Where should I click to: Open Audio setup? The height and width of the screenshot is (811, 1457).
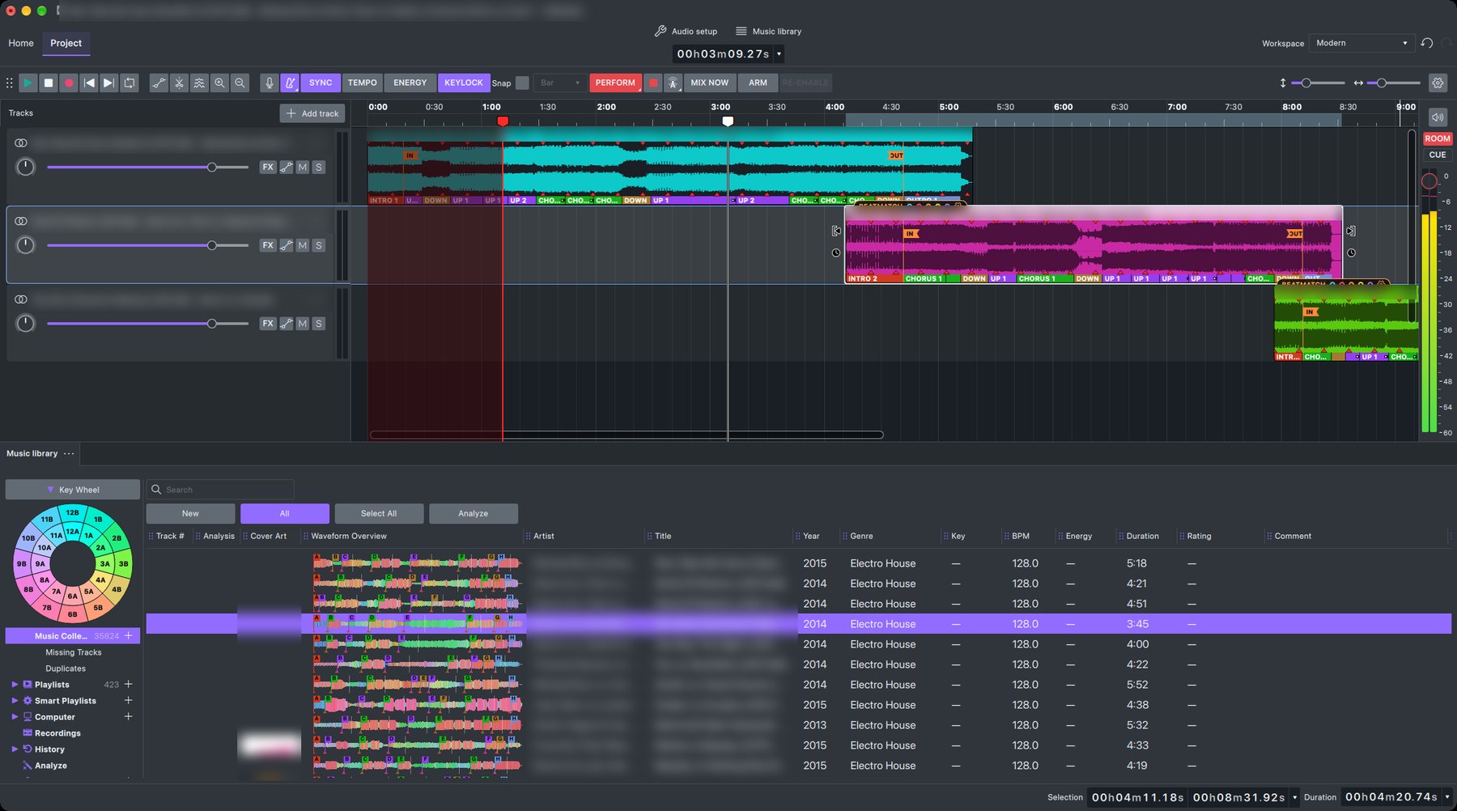click(x=686, y=32)
